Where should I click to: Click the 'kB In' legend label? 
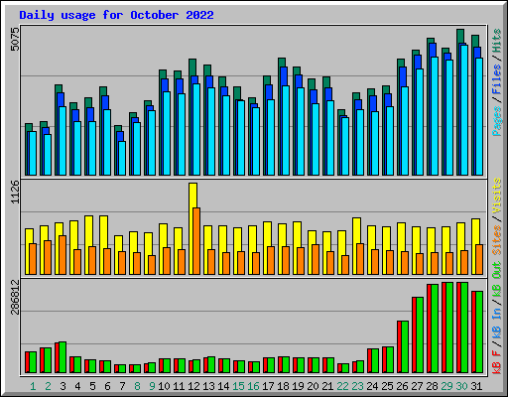[x=496, y=323]
